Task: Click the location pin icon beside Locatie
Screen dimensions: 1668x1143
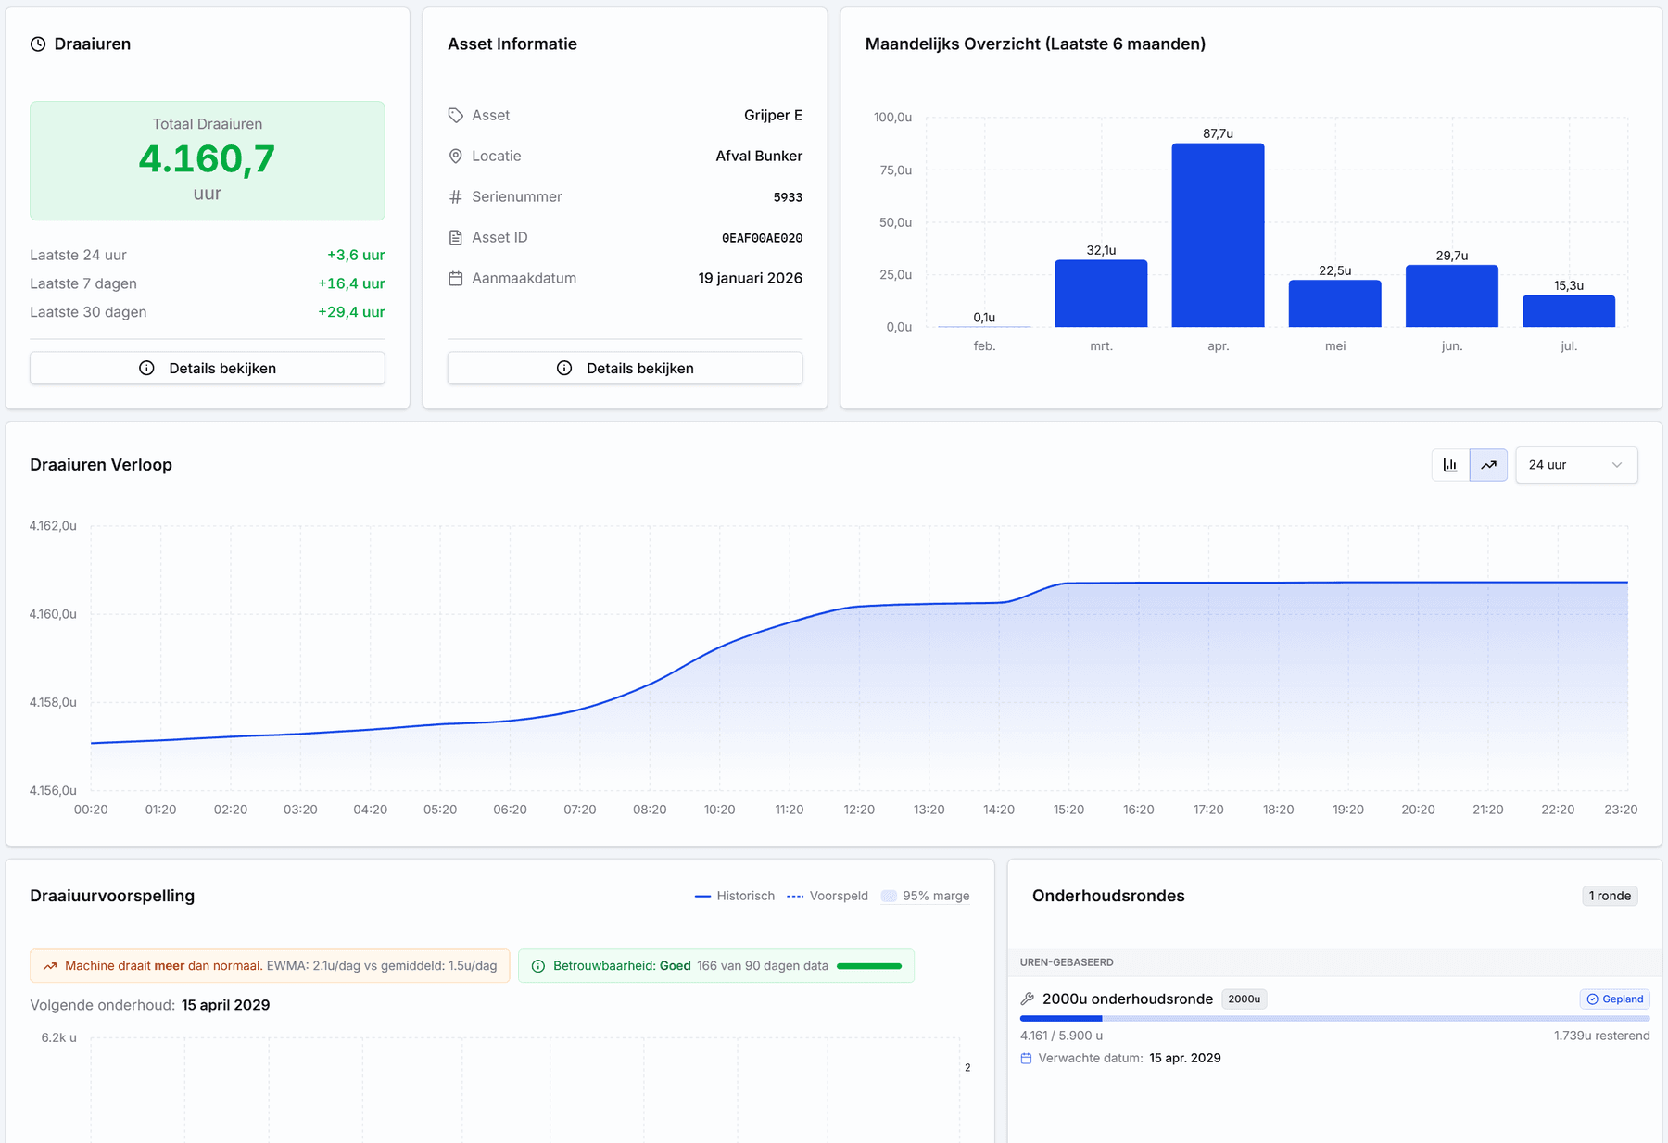Action: coord(456,157)
